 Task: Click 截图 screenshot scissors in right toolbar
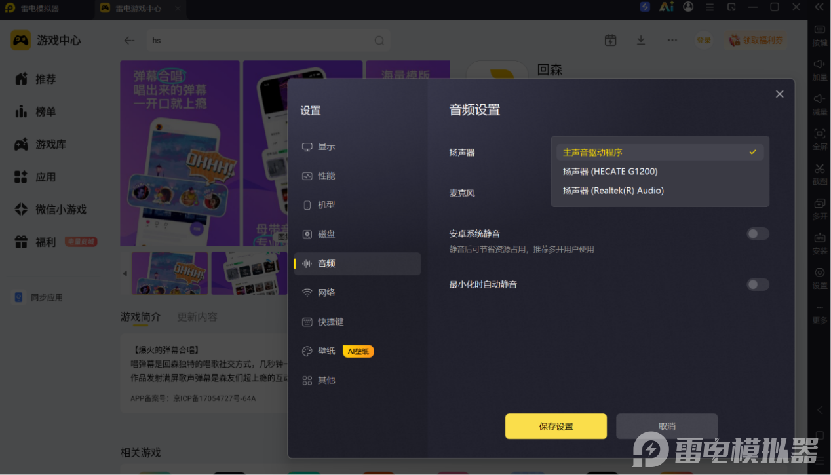coord(820,174)
